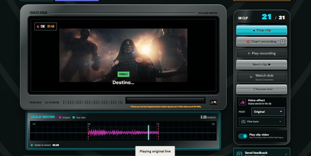
Task: Click the 'CHOICER VISION' title
Action: [38, 13]
